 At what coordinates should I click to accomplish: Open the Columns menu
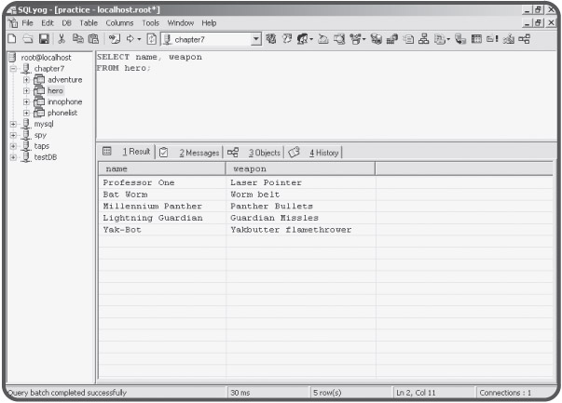coord(119,22)
